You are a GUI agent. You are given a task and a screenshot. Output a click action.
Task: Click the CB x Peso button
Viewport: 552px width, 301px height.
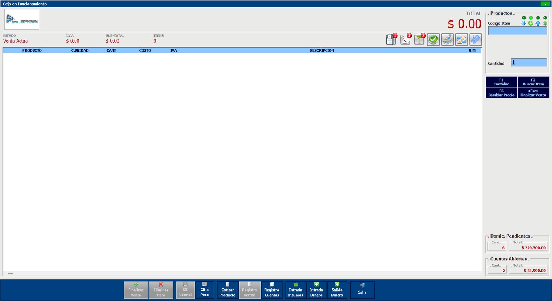click(x=205, y=290)
